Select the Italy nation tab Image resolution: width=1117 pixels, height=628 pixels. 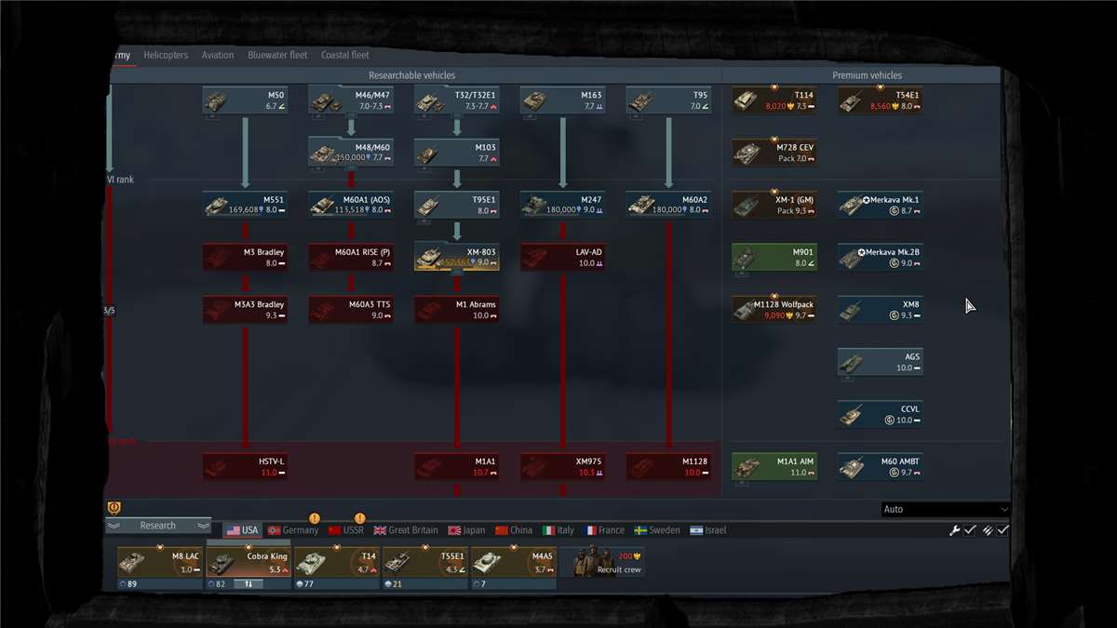point(558,530)
